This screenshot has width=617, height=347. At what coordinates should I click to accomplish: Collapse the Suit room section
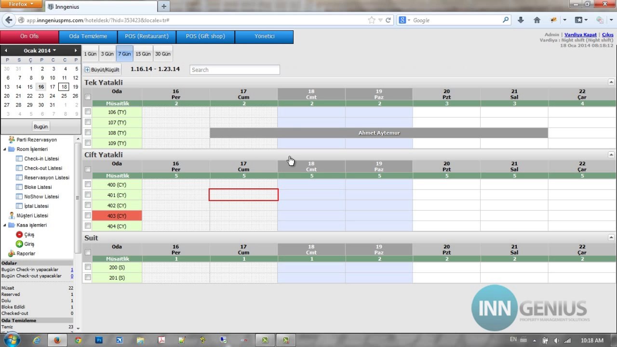[611, 238]
